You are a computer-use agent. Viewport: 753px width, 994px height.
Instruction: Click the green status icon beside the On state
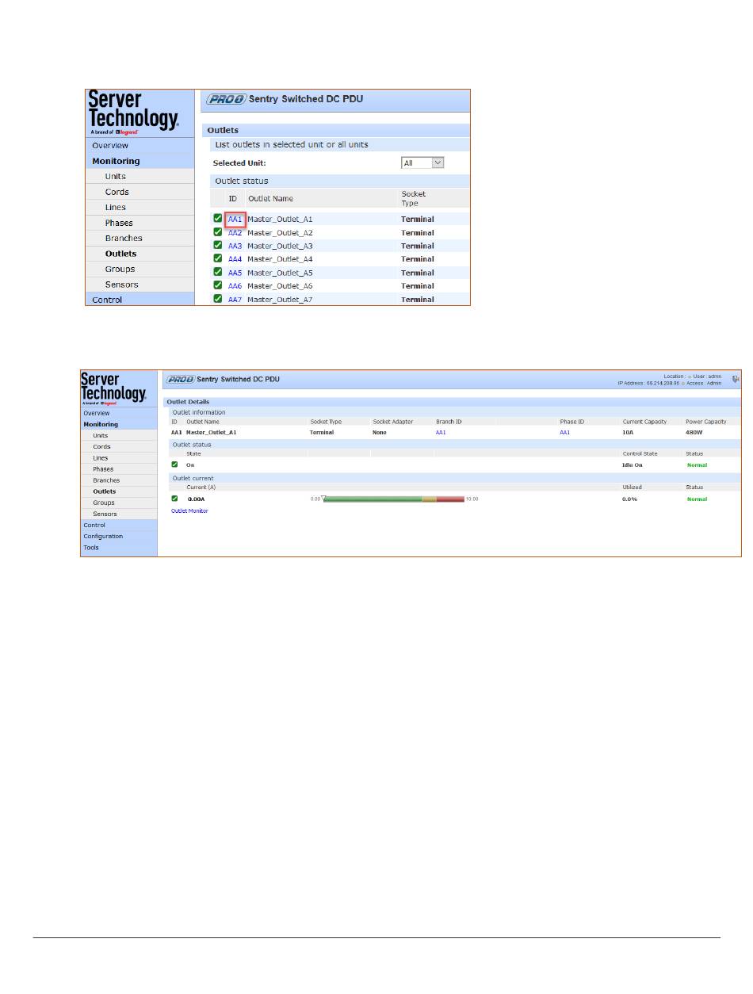[174, 465]
